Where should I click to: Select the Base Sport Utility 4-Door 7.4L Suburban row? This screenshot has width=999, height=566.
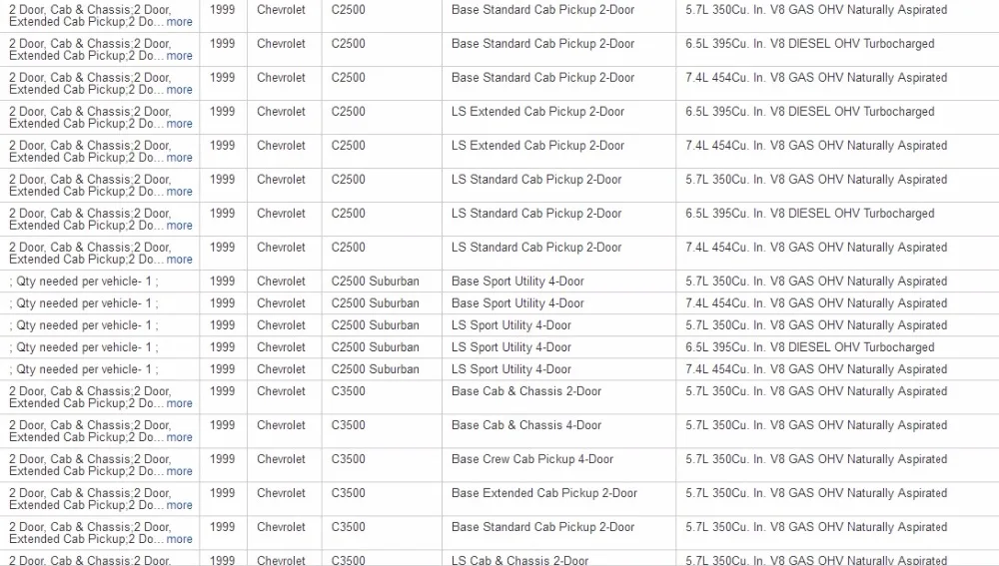[x=499, y=303]
